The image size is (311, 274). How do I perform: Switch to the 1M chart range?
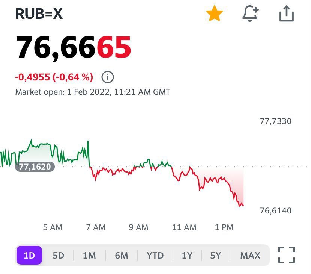(89, 256)
